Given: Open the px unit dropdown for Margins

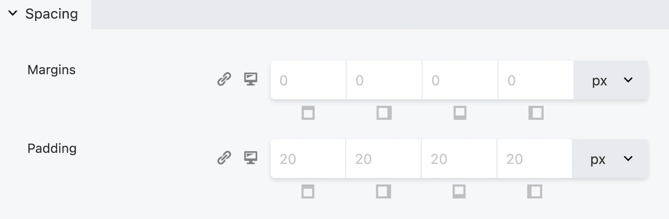Looking at the screenshot, I should click(611, 80).
